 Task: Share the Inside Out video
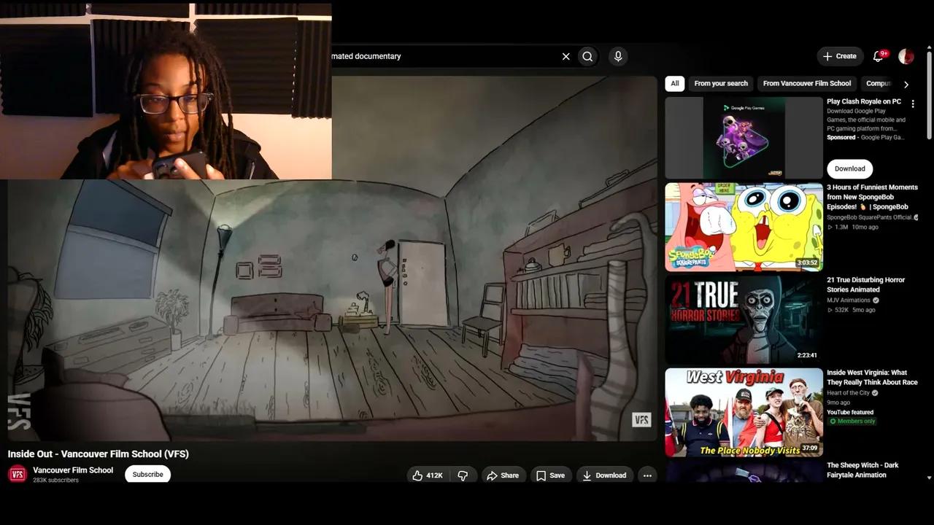pos(503,475)
